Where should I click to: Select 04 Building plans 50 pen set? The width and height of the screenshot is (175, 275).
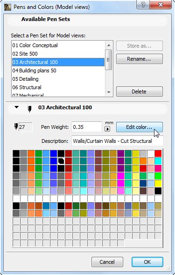pos(58,71)
